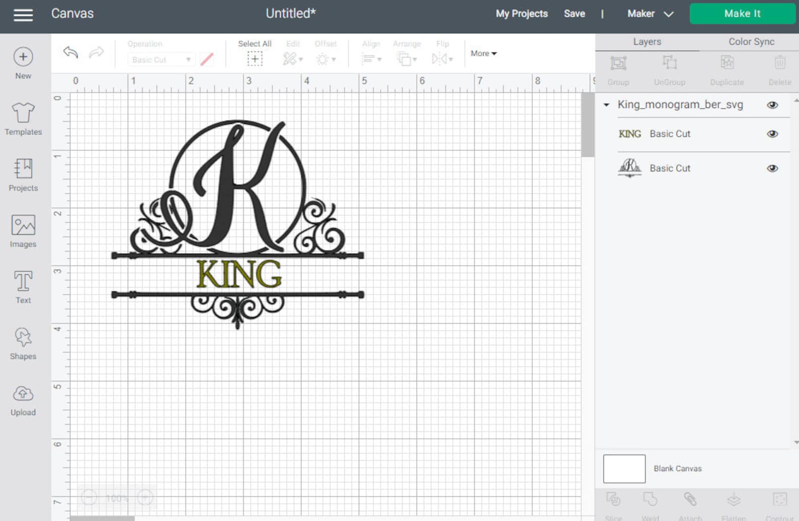Open the Shapes panel
Screen dimensions: 799x521
pos(23,343)
